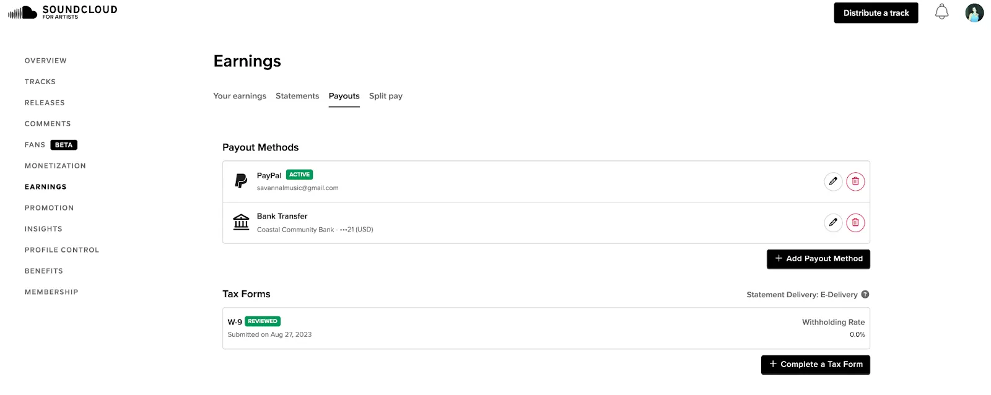Click the SoundCloud for Artists logo
This screenshot has height=395, width=991.
pos(63,12)
